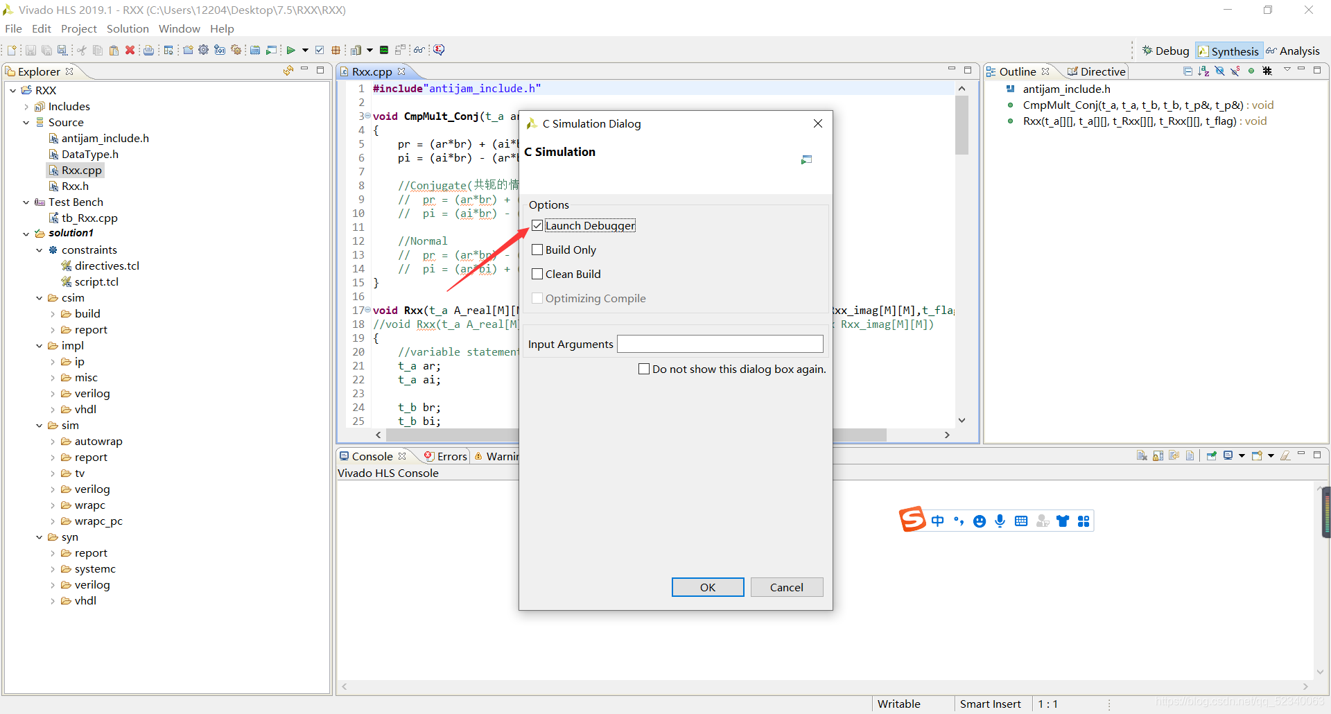Image resolution: width=1331 pixels, height=714 pixels.
Task: Check 'Do not show this dialog box again'
Action: pyautogui.click(x=644, y=369)
